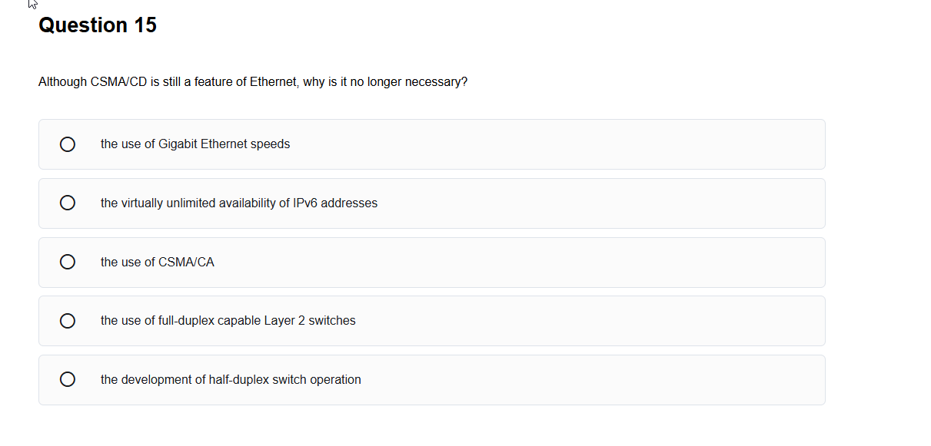Click the question prompt about CSMA/CD necessity
Image resolution: width=931 pixels, height=446 pixels.
coord(253,82)
